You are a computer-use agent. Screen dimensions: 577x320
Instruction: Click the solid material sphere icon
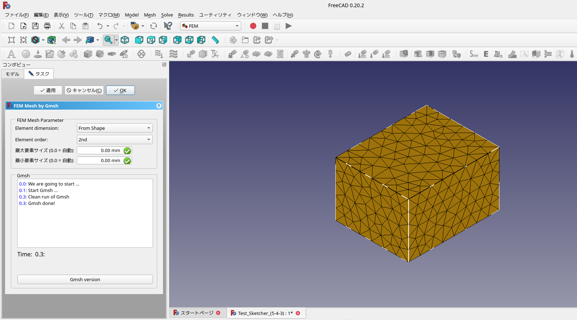(x=26, y=54)
